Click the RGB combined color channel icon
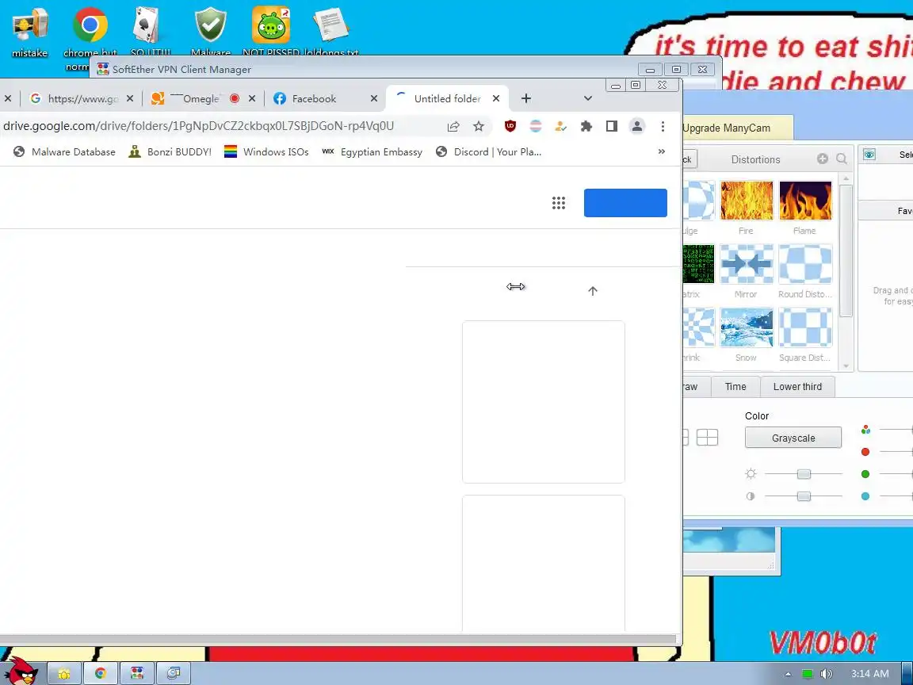The height and width of the screenshot is (685, 913). pos(865,430)
